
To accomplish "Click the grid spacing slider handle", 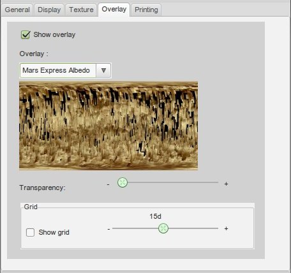I will tap(163, 228).
